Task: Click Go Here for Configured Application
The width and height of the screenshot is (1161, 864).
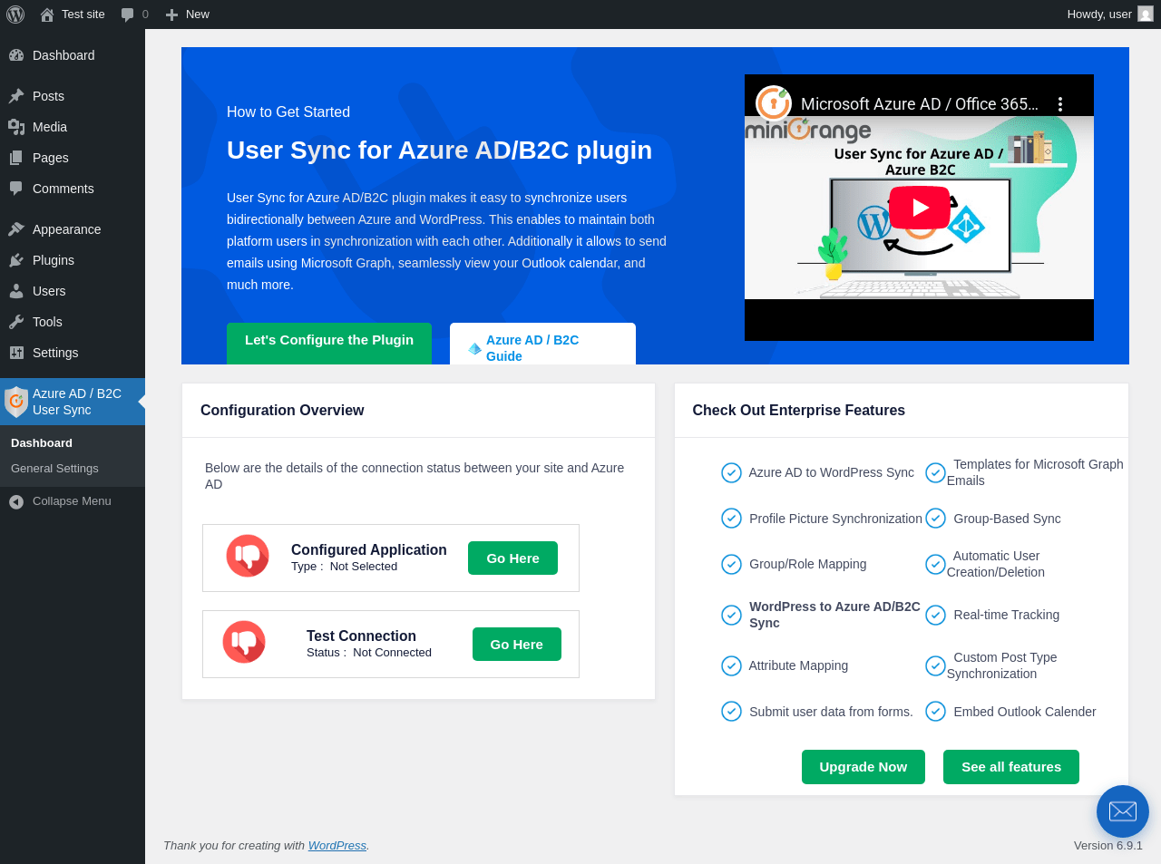Action: (x=512, y=558)
